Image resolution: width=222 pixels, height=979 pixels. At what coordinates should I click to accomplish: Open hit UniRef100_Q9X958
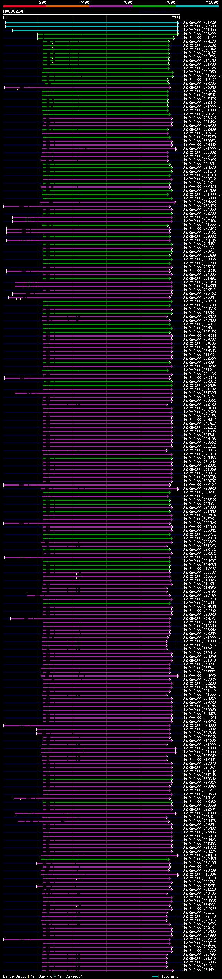[x=199, y=72]
